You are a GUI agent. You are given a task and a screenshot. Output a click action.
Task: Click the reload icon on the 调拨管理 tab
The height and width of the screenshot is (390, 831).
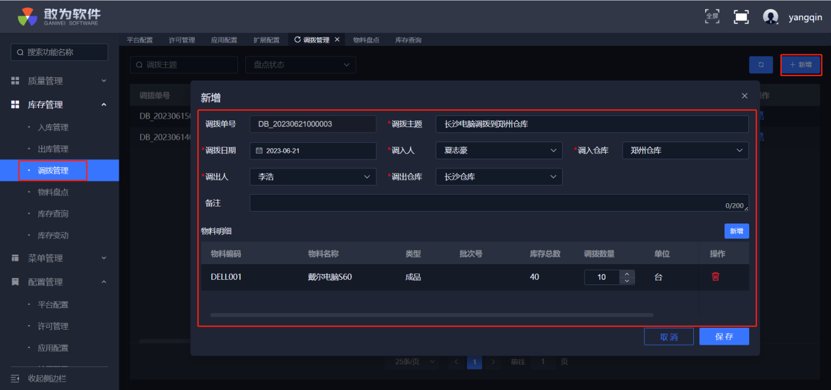(x=297, y=40)
